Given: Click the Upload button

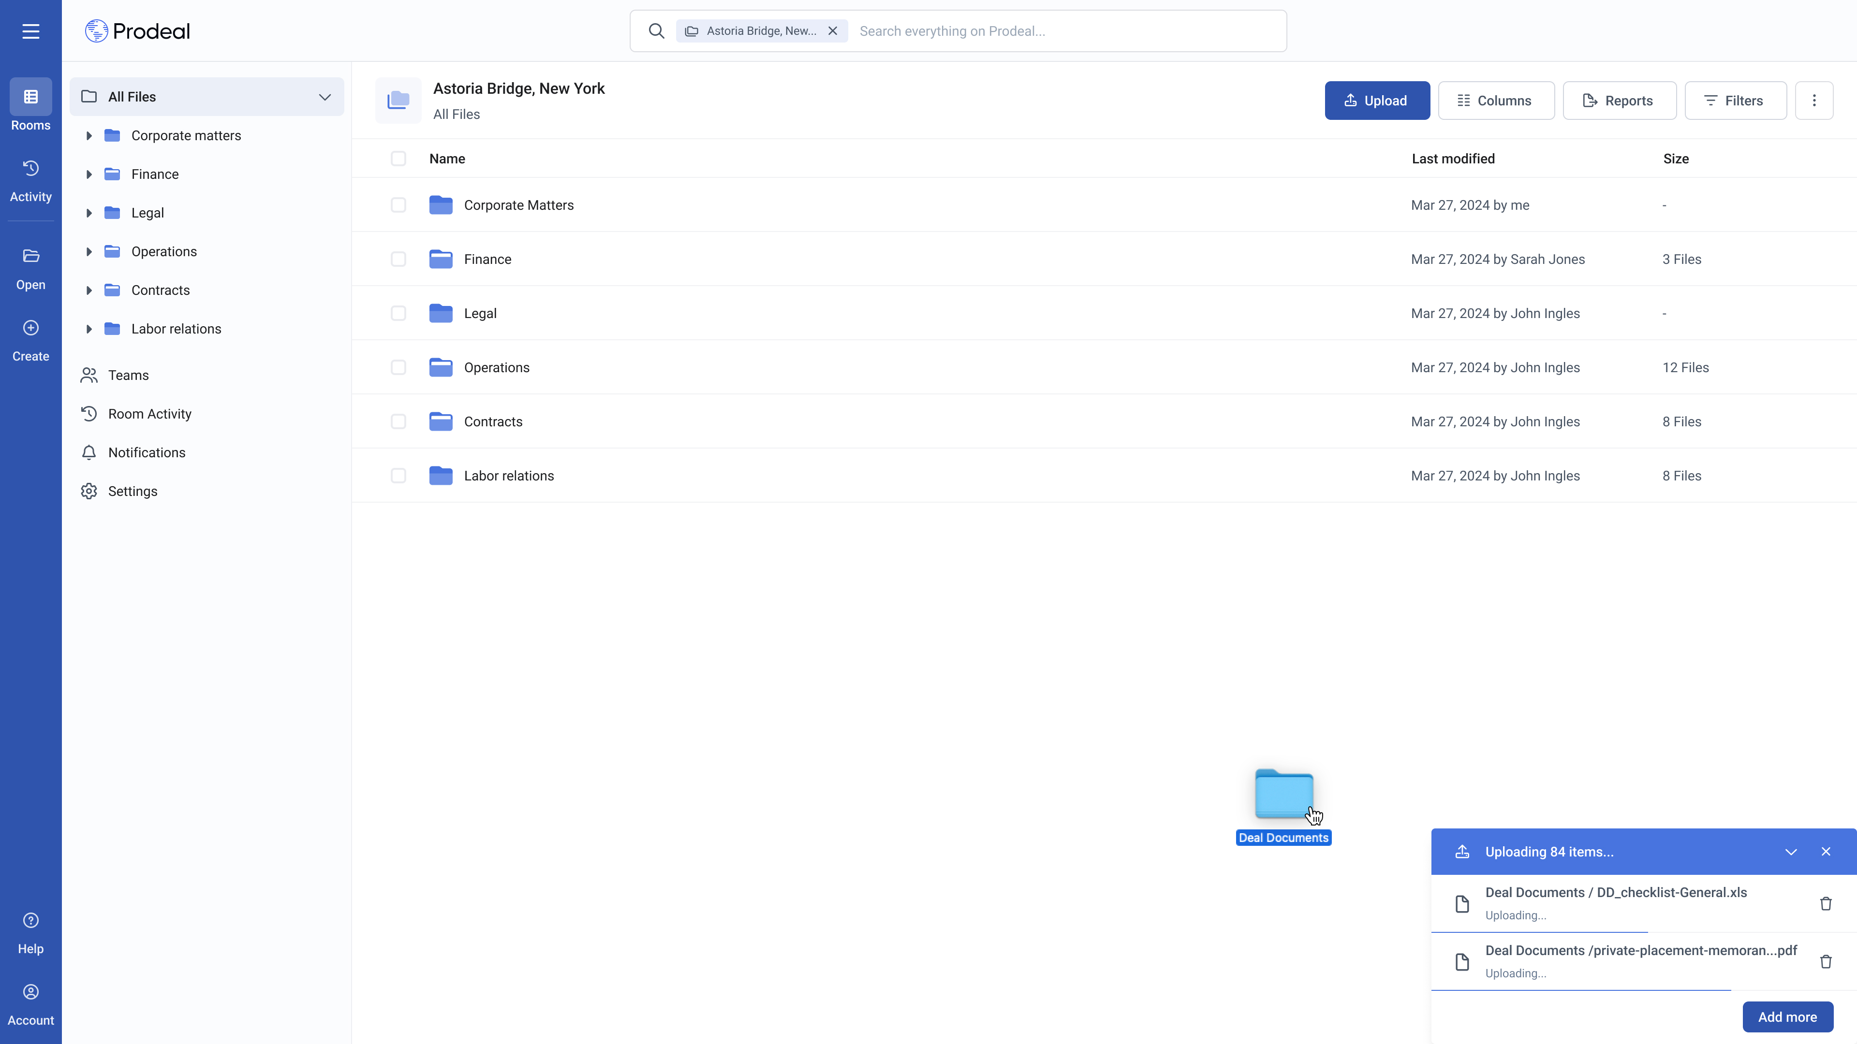Looking at the screenshot, I should tap(1377, 101).
